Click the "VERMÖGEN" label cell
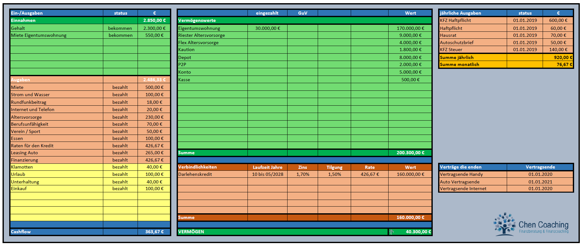The image size is (583, 245). click(x=283, y=232)
